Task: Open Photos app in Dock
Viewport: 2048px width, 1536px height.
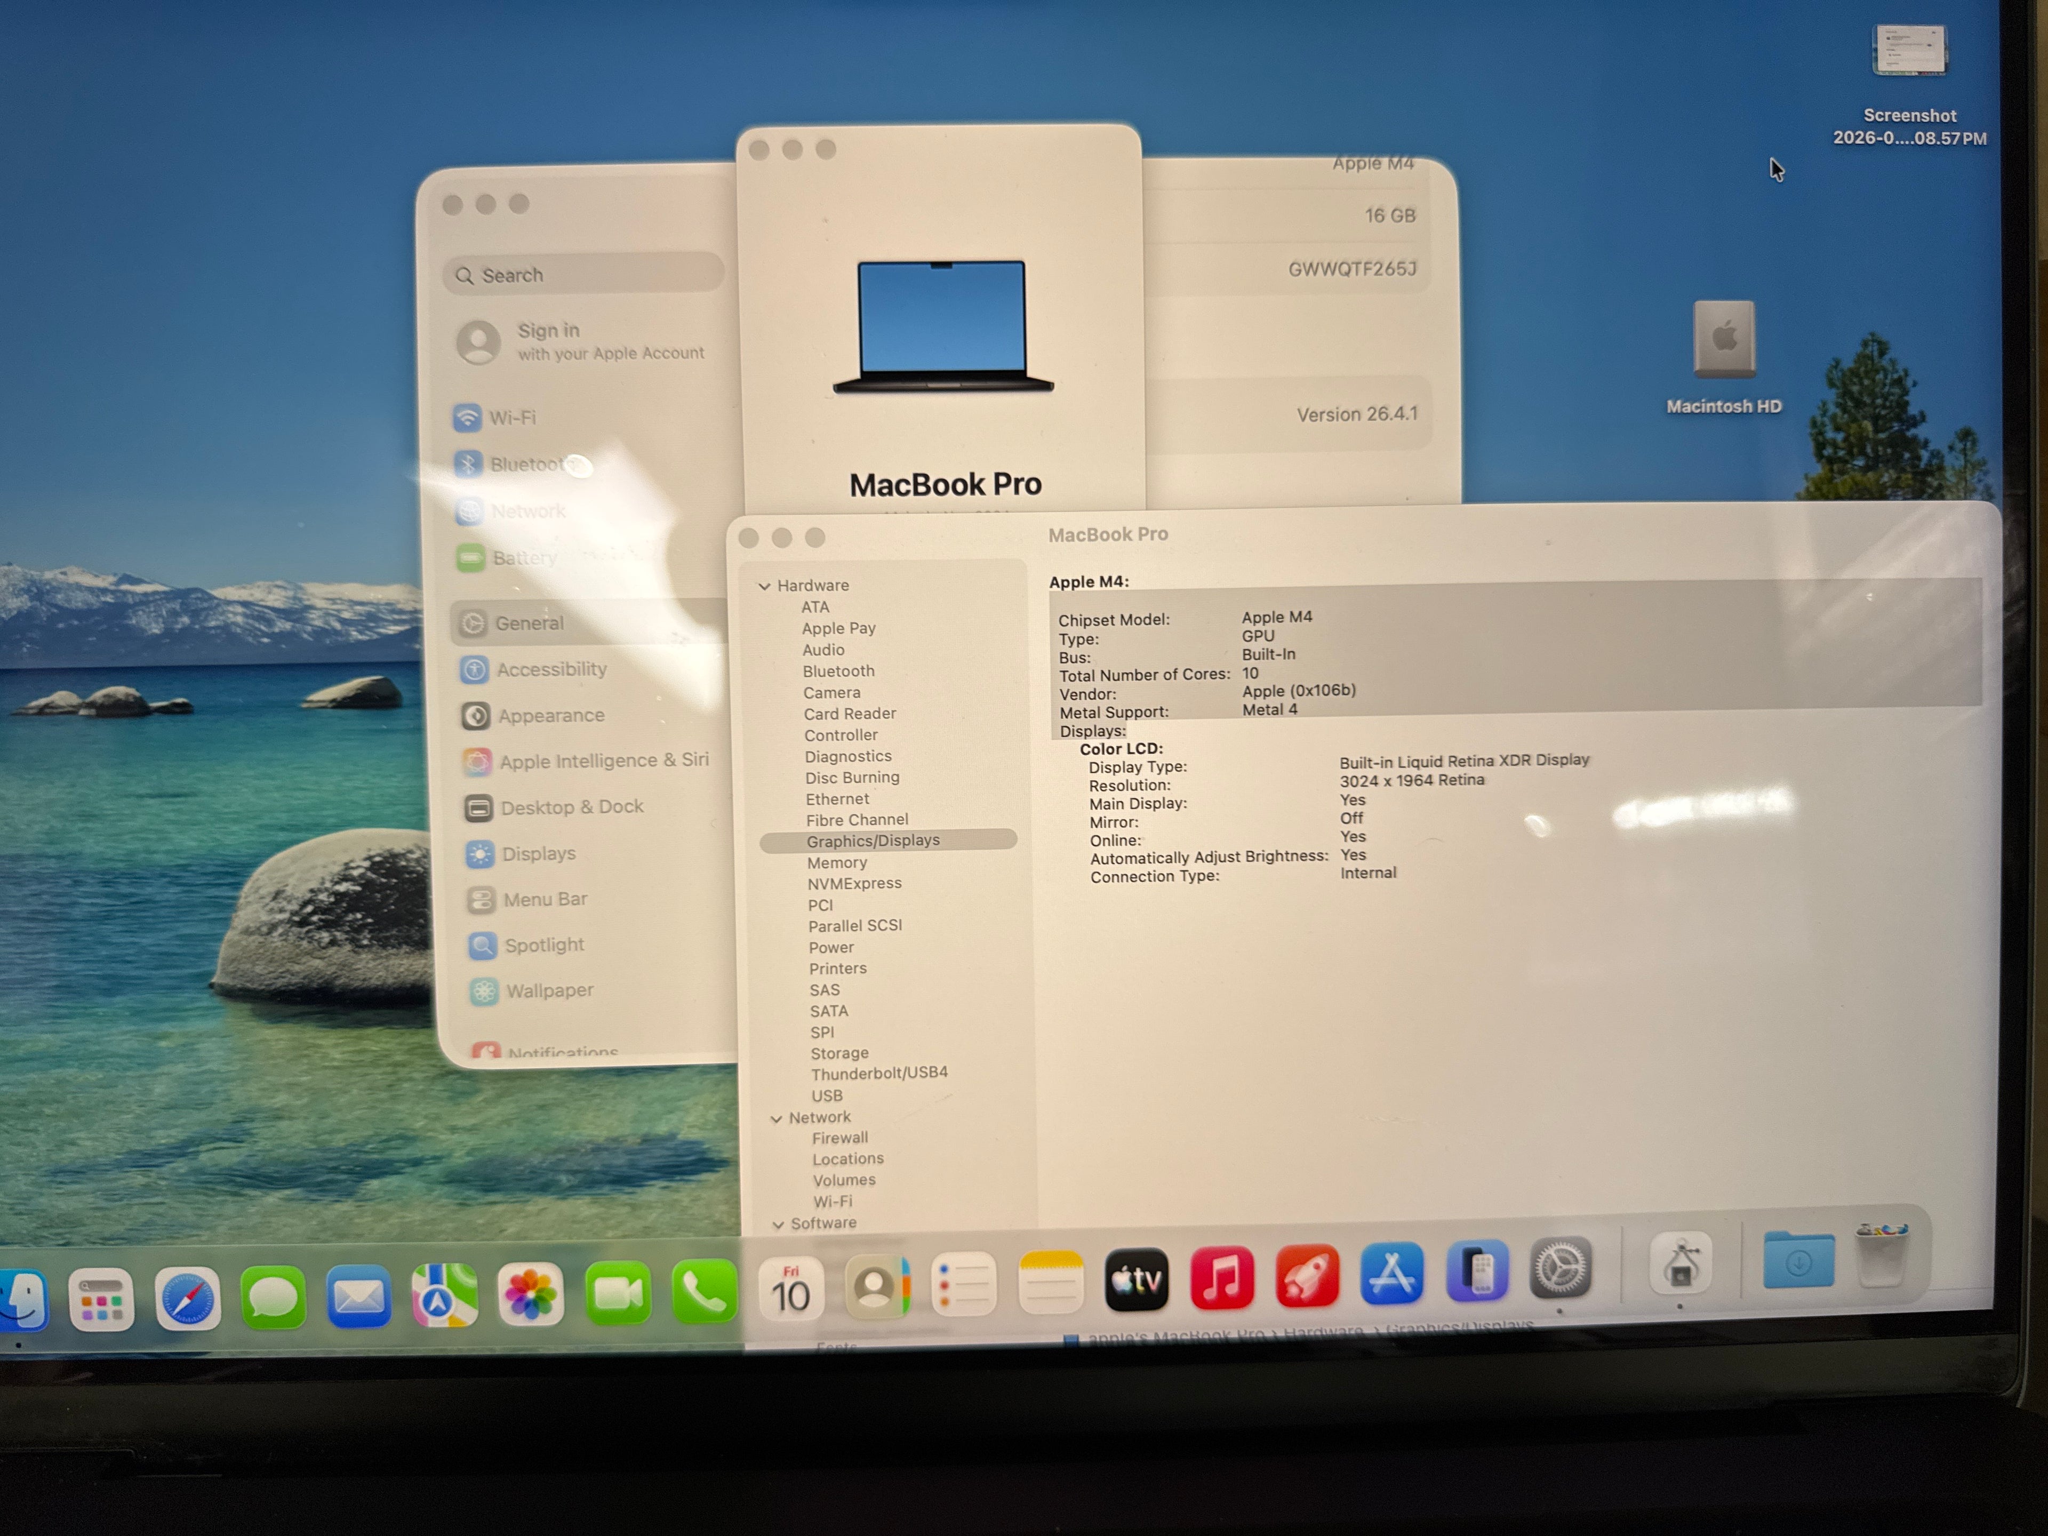Action: (531, 1293)
